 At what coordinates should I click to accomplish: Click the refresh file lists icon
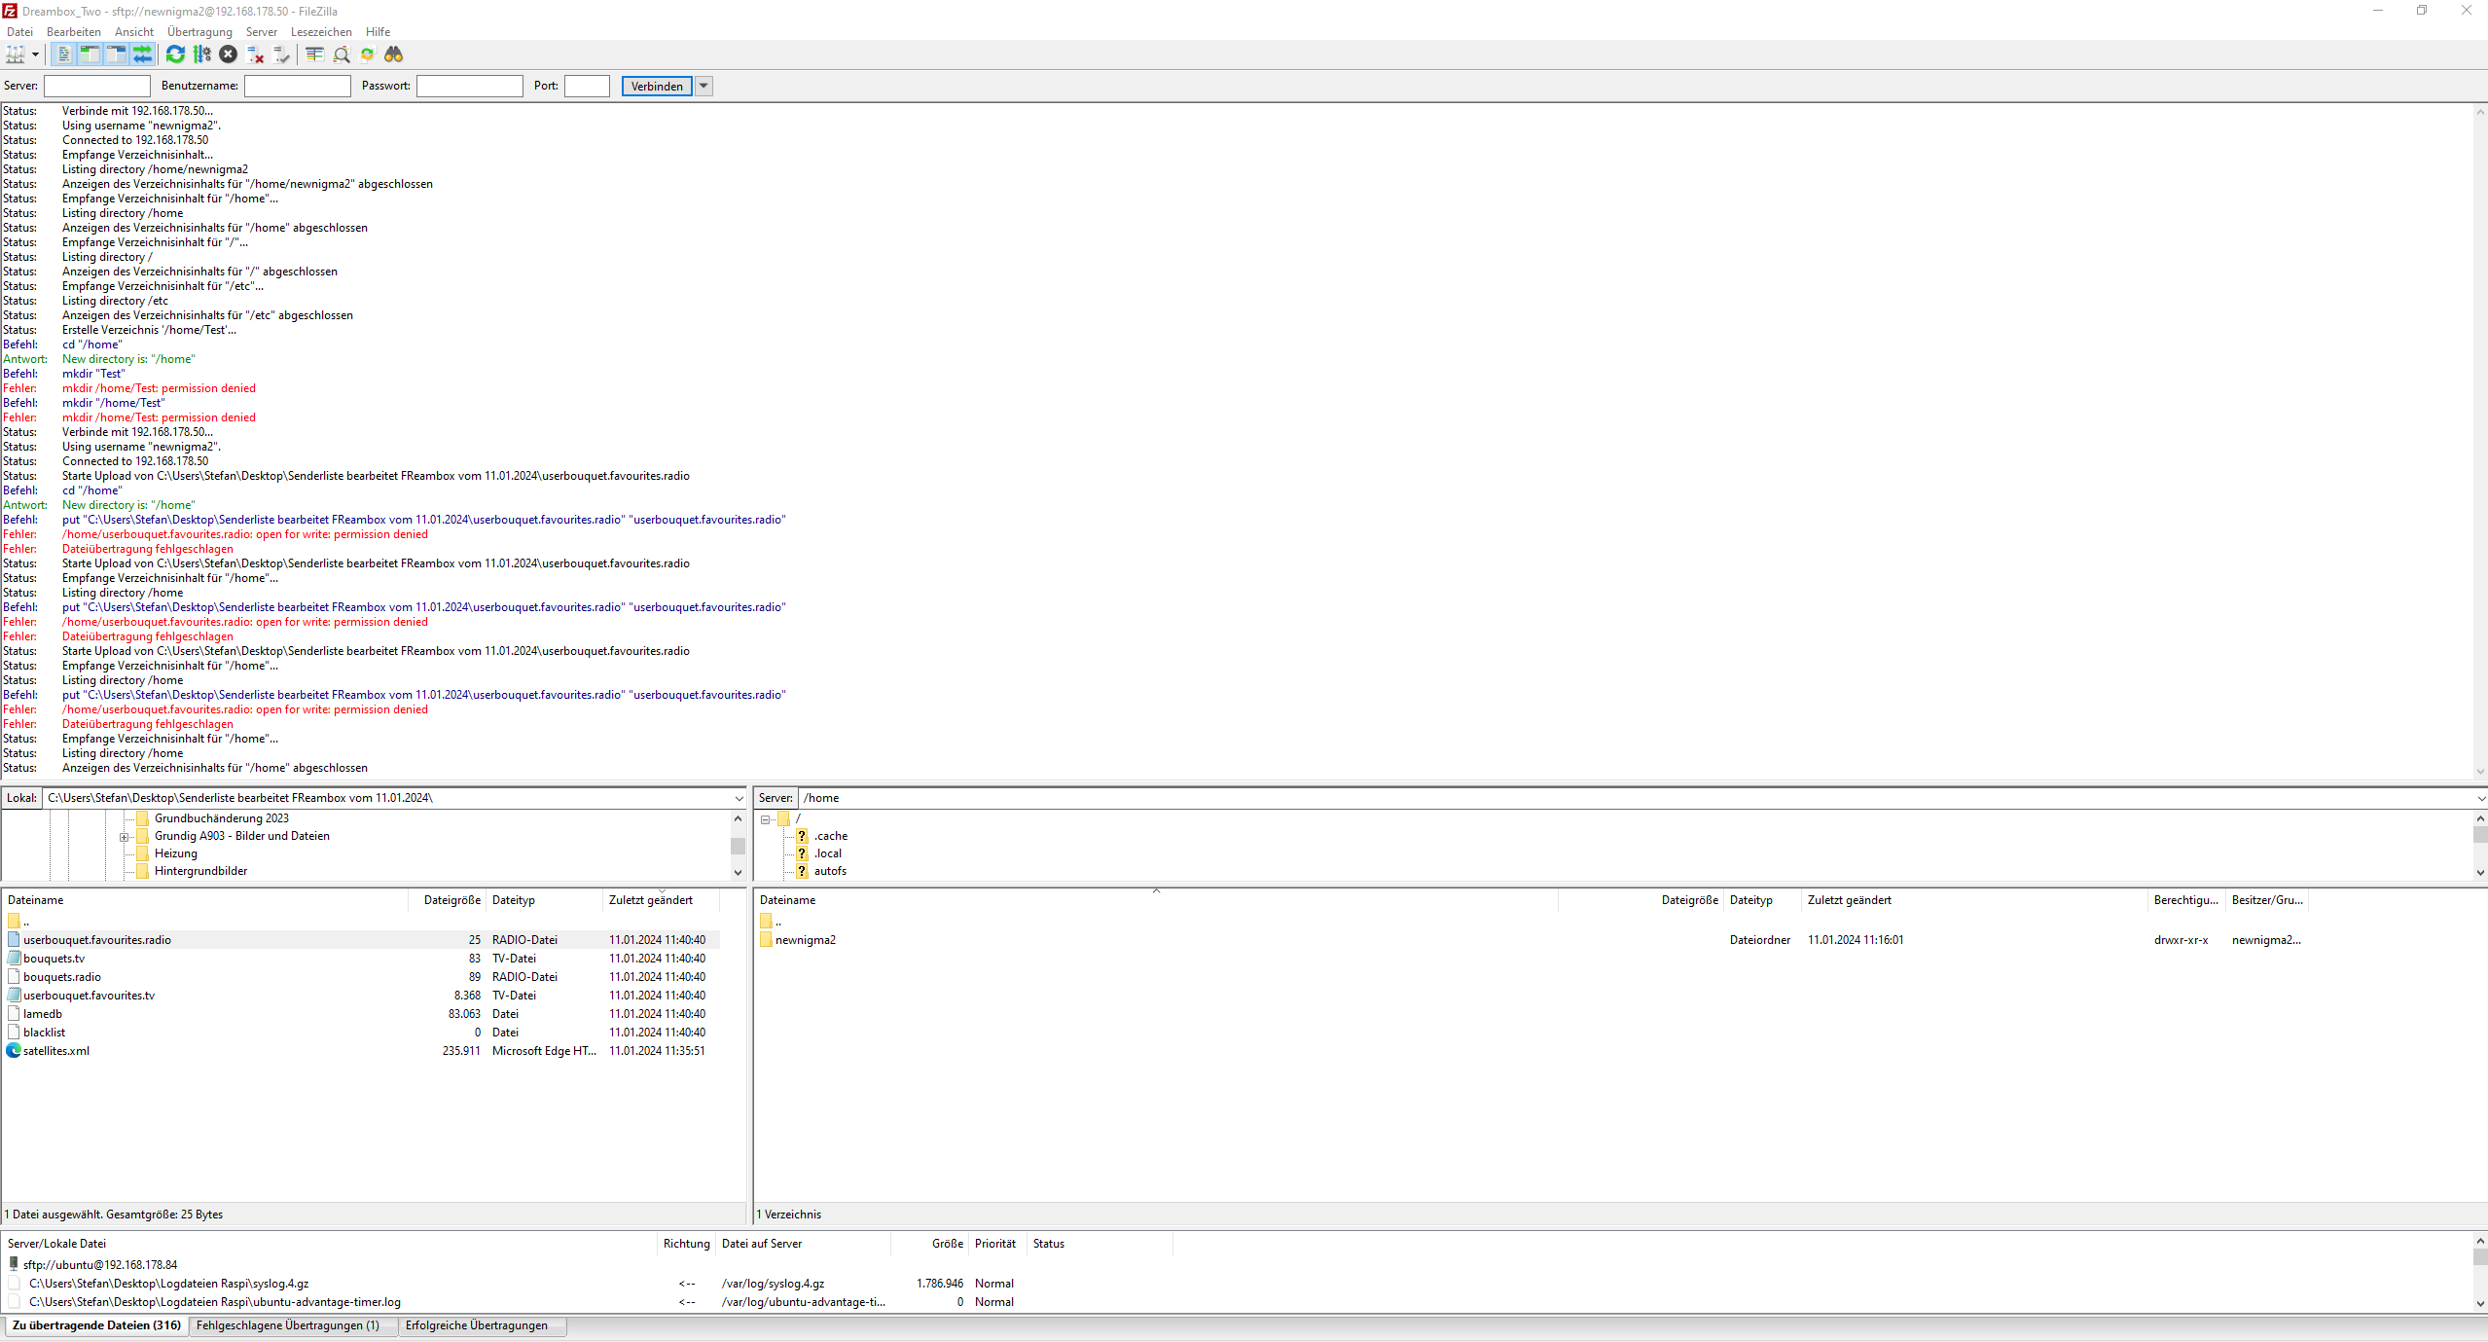[175, 54]
